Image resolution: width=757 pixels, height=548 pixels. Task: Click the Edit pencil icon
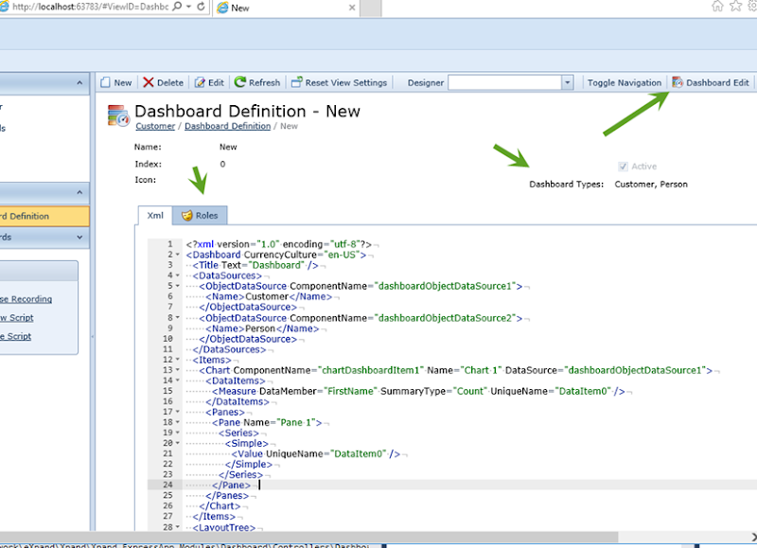point(200,82)
